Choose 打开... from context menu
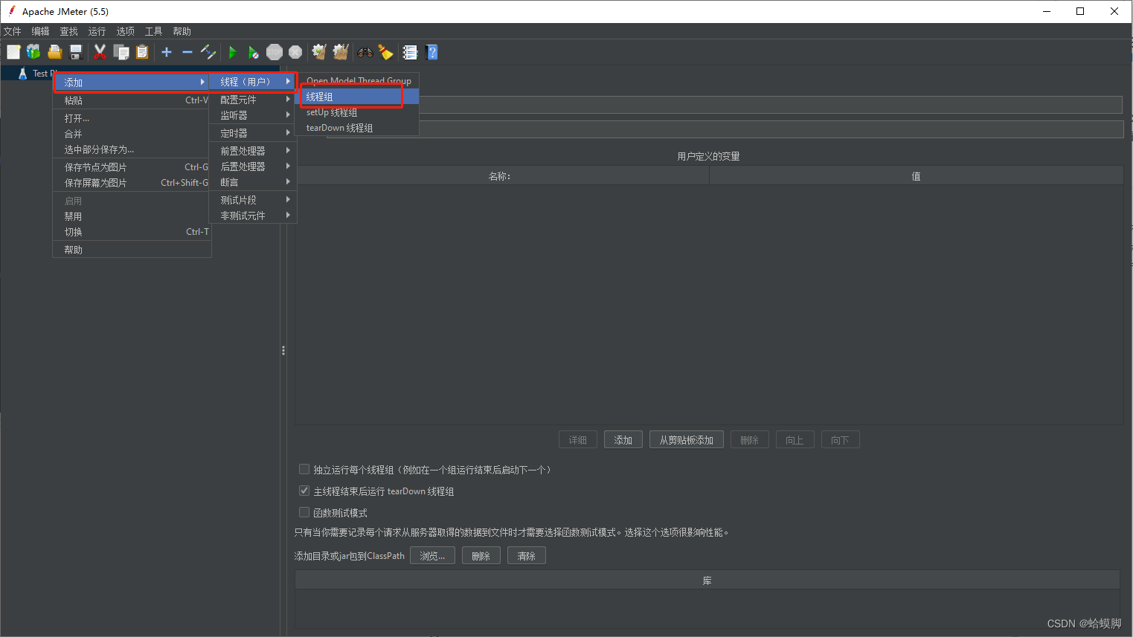 [x=132, y=118]
